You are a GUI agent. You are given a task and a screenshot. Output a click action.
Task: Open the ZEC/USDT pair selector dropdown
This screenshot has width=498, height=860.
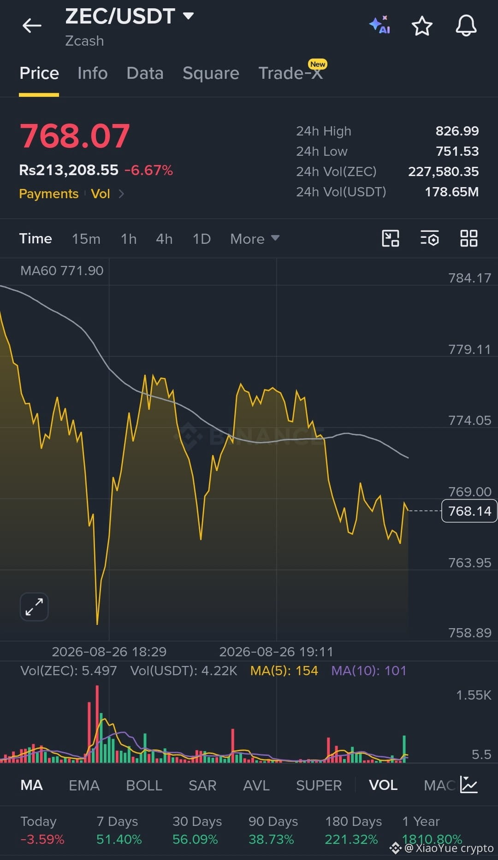[130, 17]
